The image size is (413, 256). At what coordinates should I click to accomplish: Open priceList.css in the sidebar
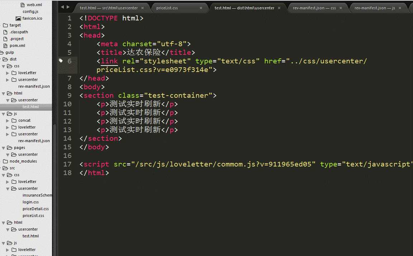tap(33, 216)
